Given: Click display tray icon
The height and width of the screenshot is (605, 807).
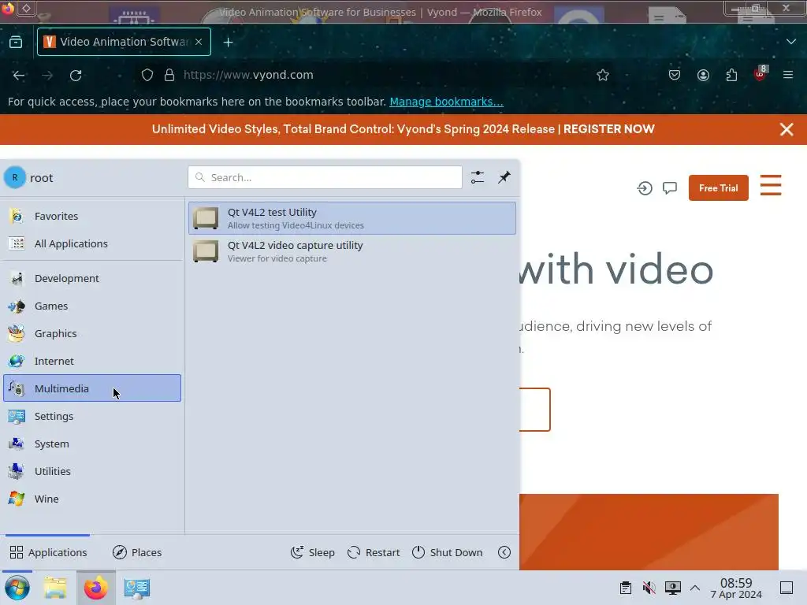Looking at the screenshot, I should 673,588.
